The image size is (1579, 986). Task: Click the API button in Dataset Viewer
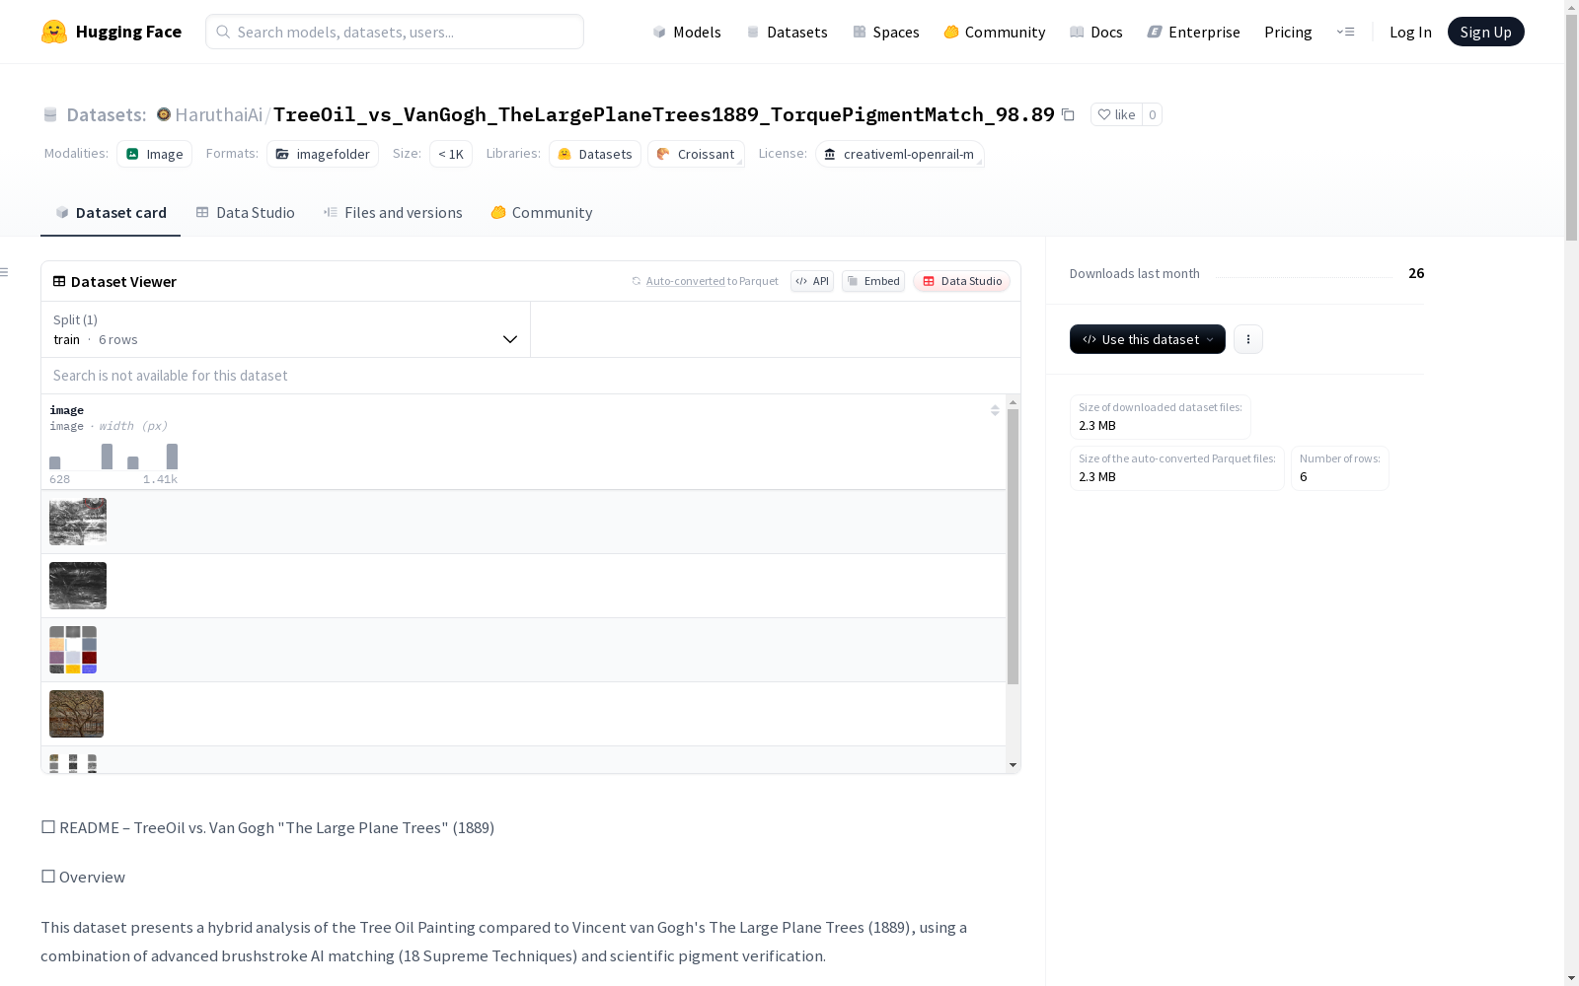(812, 281)
